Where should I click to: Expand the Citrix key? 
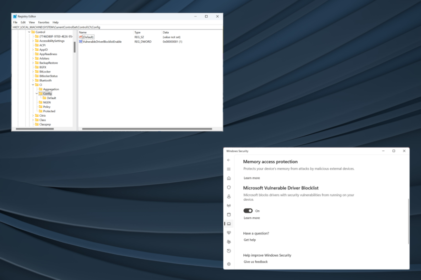(33, 116)
